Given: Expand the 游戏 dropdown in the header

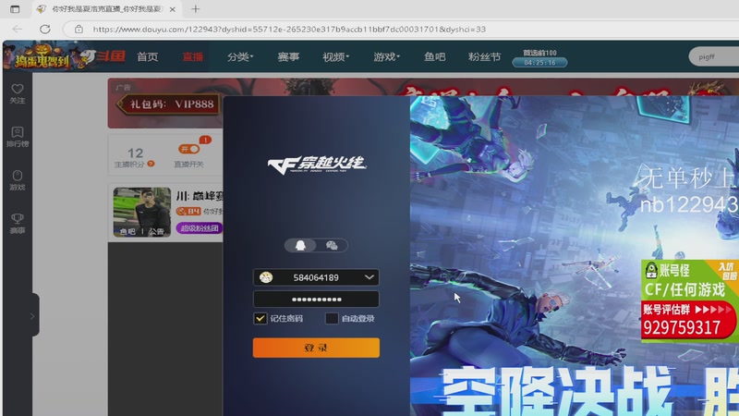Looking at the screenshot, I should point(386,56).
